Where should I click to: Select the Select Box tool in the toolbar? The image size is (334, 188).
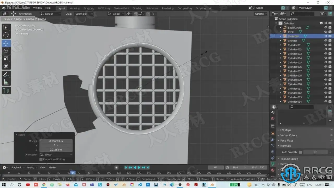(x=6, y=28)
